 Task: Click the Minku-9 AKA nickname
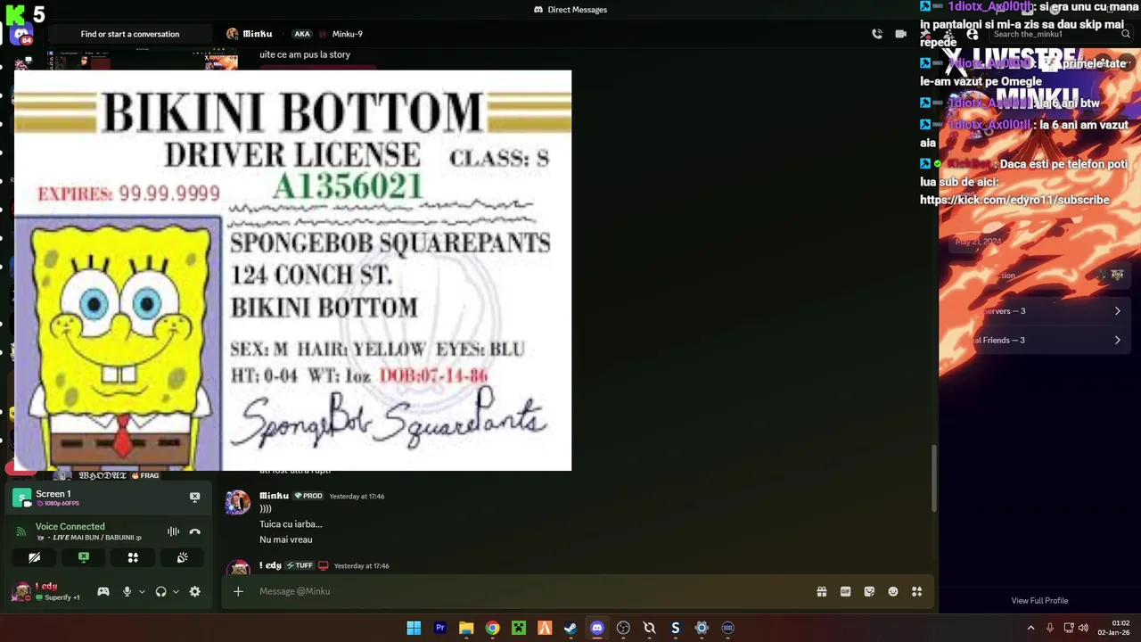click(x=347, y=34)
